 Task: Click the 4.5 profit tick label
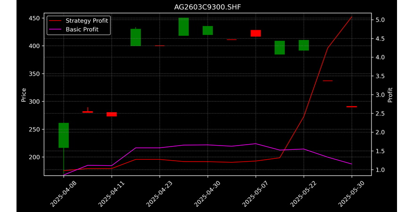[x=380, y=39]
